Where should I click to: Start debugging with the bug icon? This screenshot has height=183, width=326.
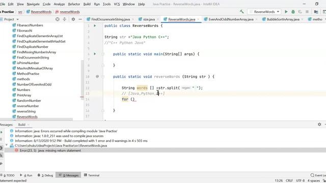293,12
